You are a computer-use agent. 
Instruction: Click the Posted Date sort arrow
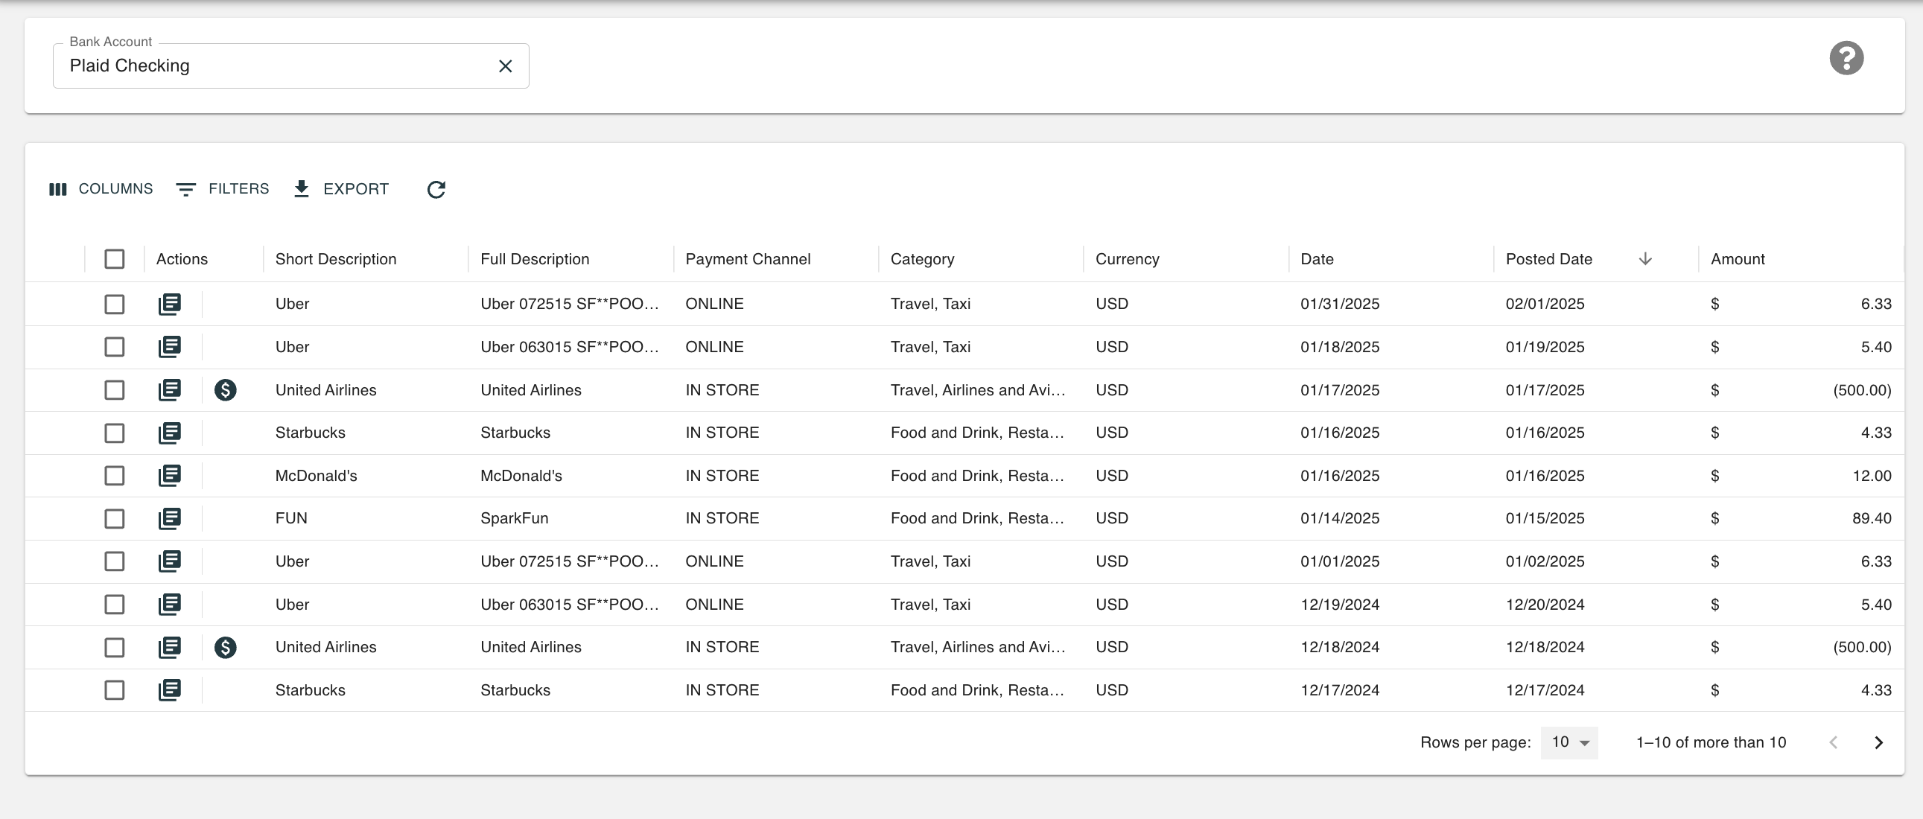pyautogui.click(x=1644, y=259)
